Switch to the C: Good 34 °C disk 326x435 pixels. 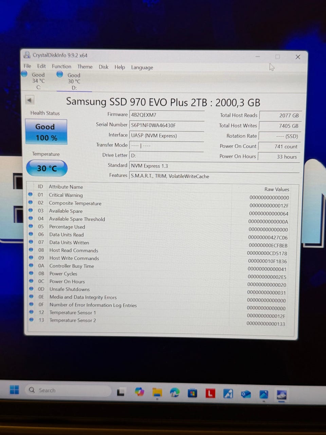[38, 81]
